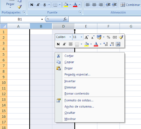The height and width of the screenshot is (129, 141).
Task: Apply percent style in mini toolbar
Action: (108, 37)
